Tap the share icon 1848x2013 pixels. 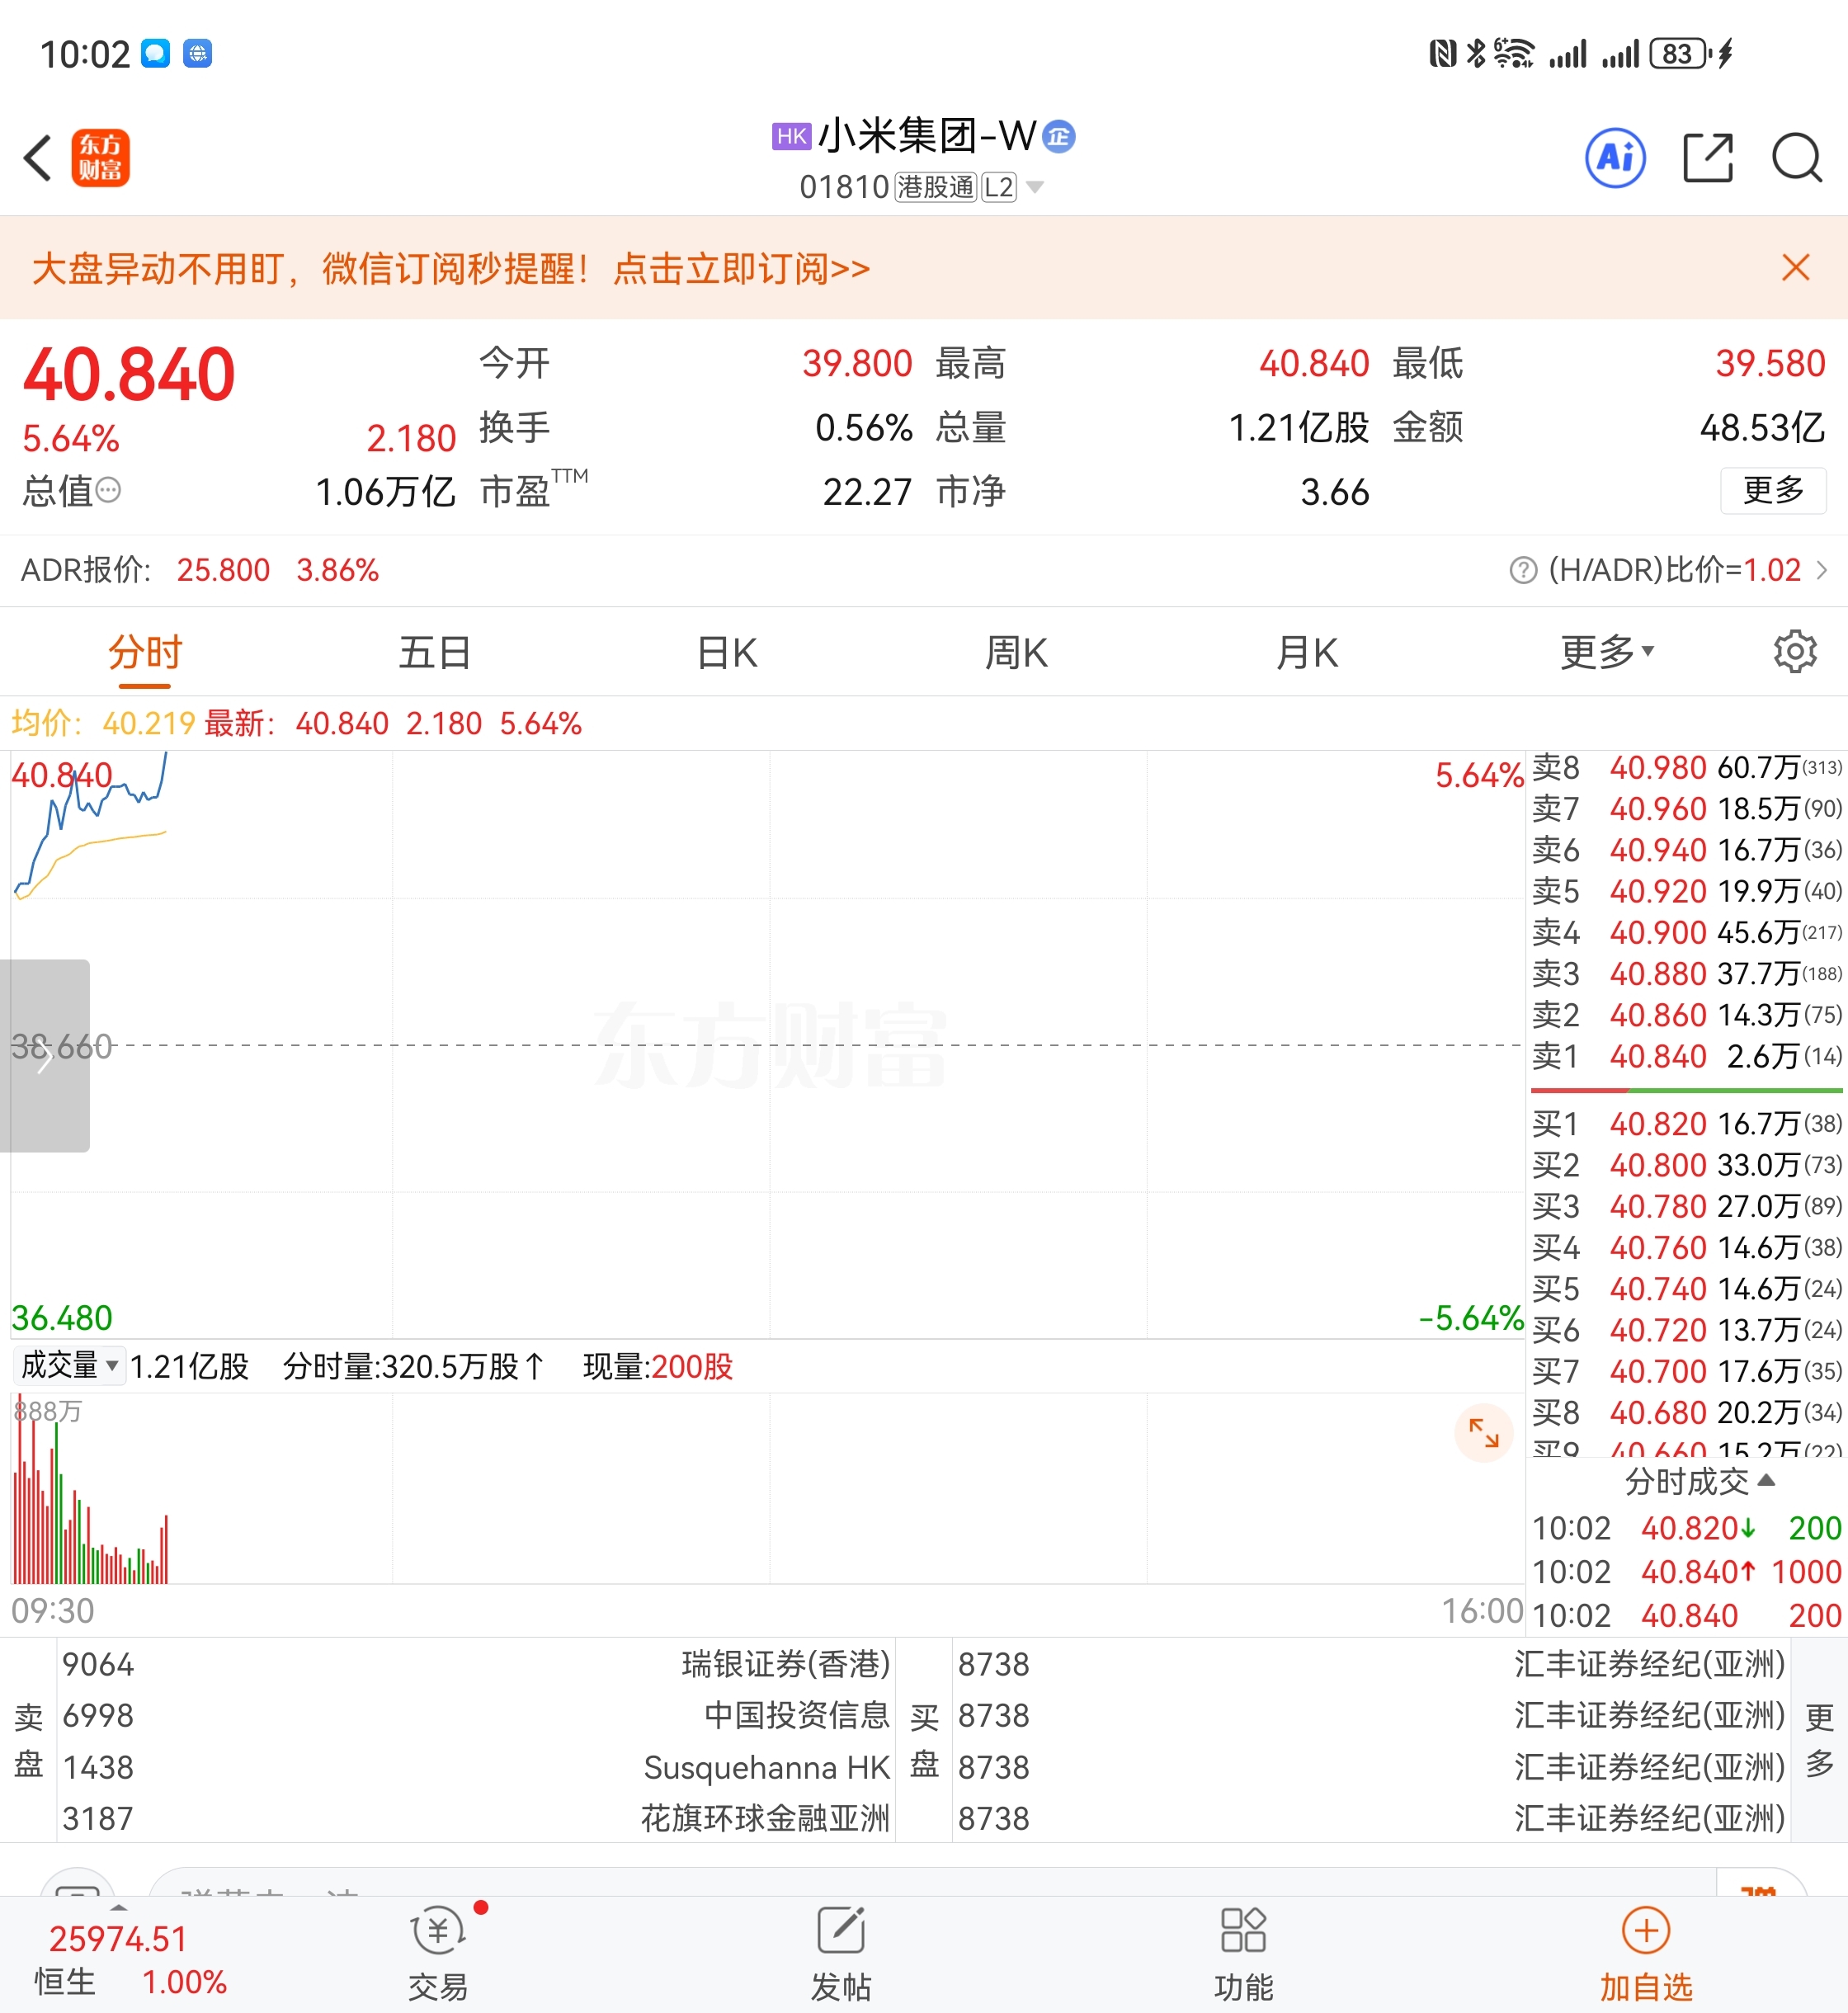(x=1707, y=158)
